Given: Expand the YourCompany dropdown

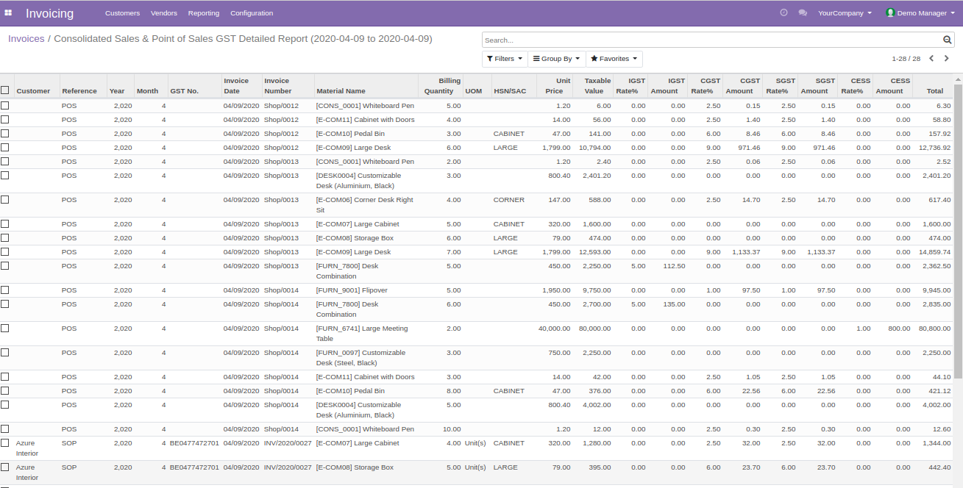Looking at the screenshot, I should pos(844,12).
